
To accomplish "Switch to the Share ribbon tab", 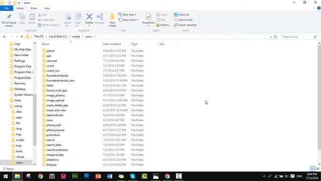I will 34,8.
